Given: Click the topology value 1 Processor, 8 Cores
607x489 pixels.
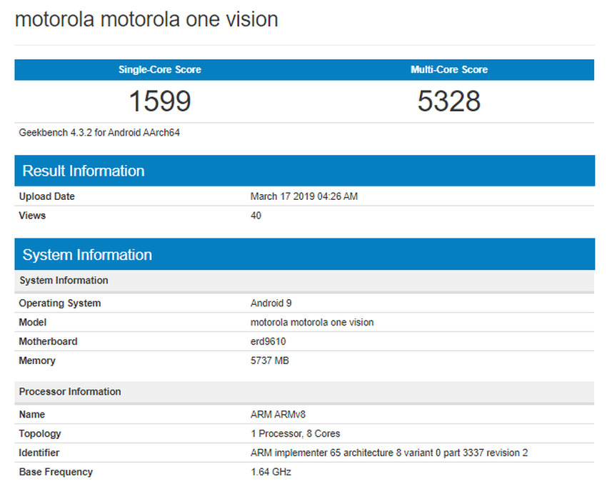Looking at the screenshot, I should [x=295, y=434].
